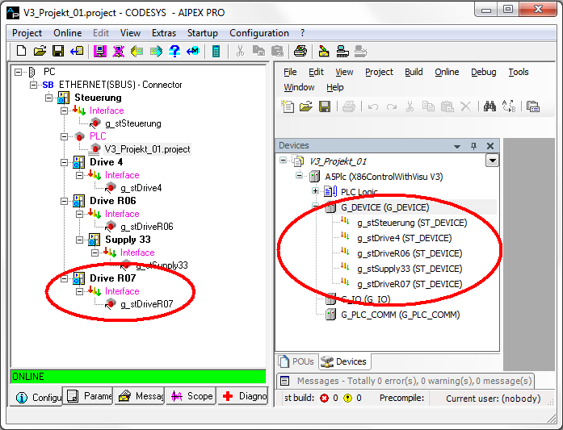Select A5Plc (X86ControlWithVisu V3) device

(384, 177)
